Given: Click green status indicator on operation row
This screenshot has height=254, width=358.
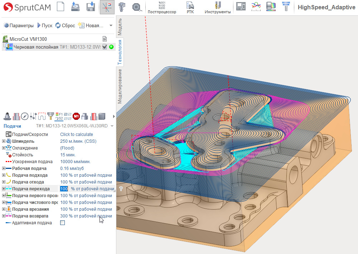Looking at the screenshot, I should [x=111, y=47].
